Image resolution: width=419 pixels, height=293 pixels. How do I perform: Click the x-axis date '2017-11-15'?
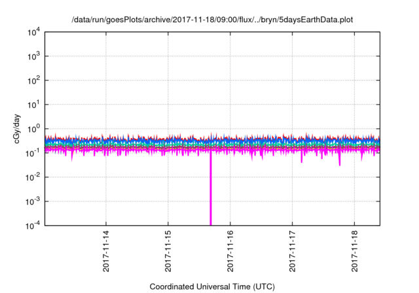pos(168,251)
